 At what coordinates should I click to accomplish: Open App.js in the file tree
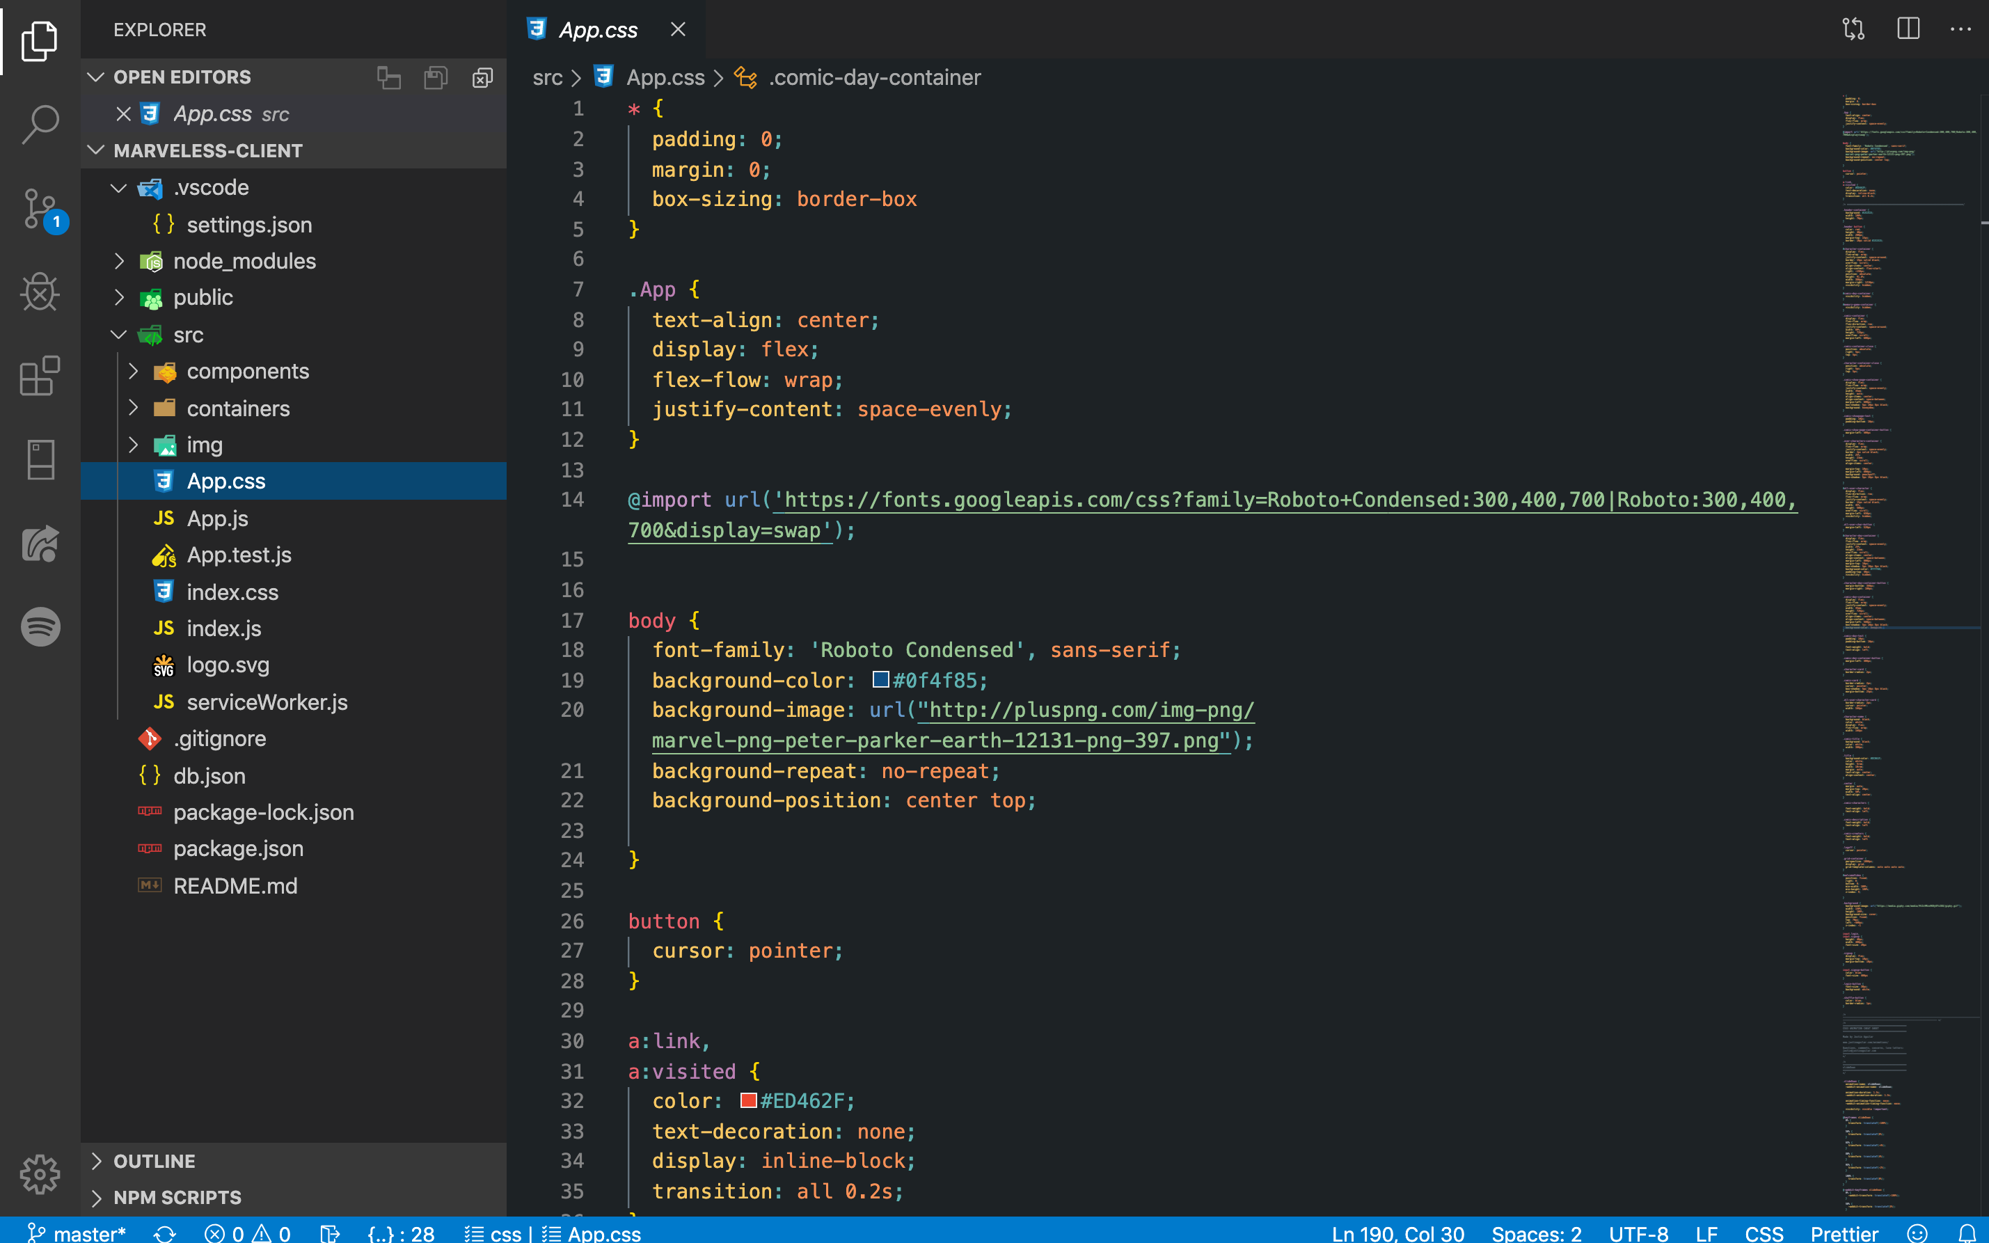[x=217, y=518]
